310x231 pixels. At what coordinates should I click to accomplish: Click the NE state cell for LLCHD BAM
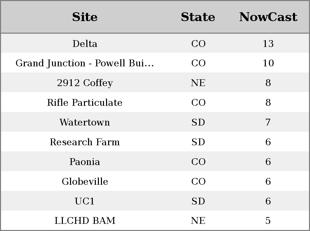click(x=198, y=220)
